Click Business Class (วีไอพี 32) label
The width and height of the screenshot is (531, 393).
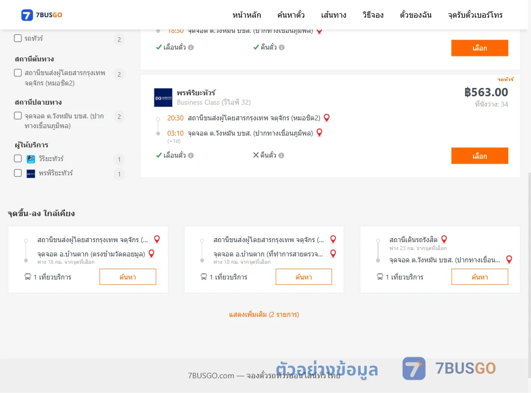coord(214,102)
